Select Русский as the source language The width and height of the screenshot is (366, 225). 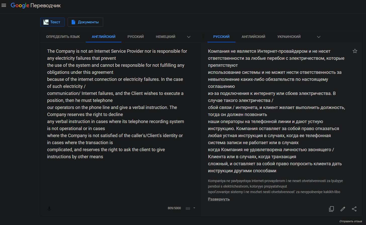(135, 37)
